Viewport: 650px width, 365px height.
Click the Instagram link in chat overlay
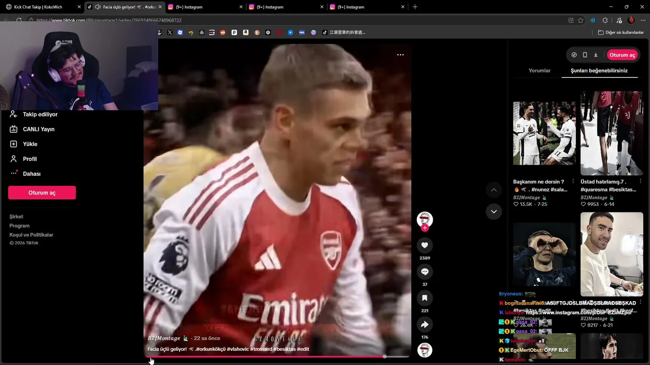click(578, 313)
